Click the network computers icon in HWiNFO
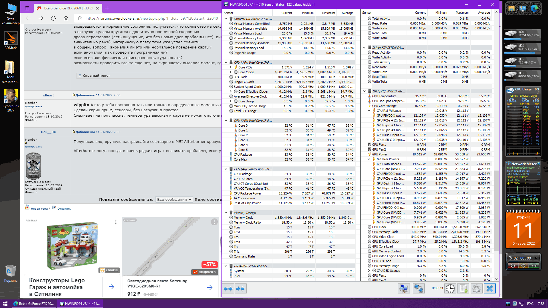 point(418,289)
